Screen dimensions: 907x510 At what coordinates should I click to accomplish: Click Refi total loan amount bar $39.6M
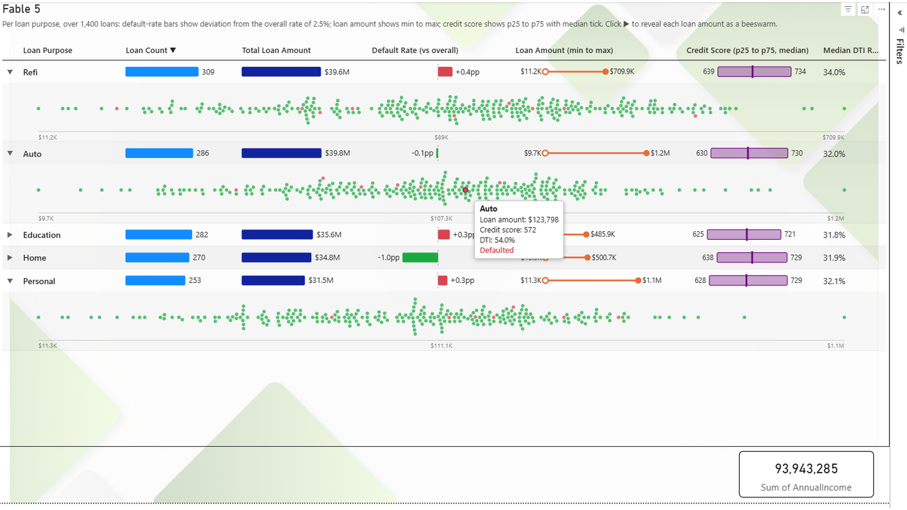click(x=282, y=72)
